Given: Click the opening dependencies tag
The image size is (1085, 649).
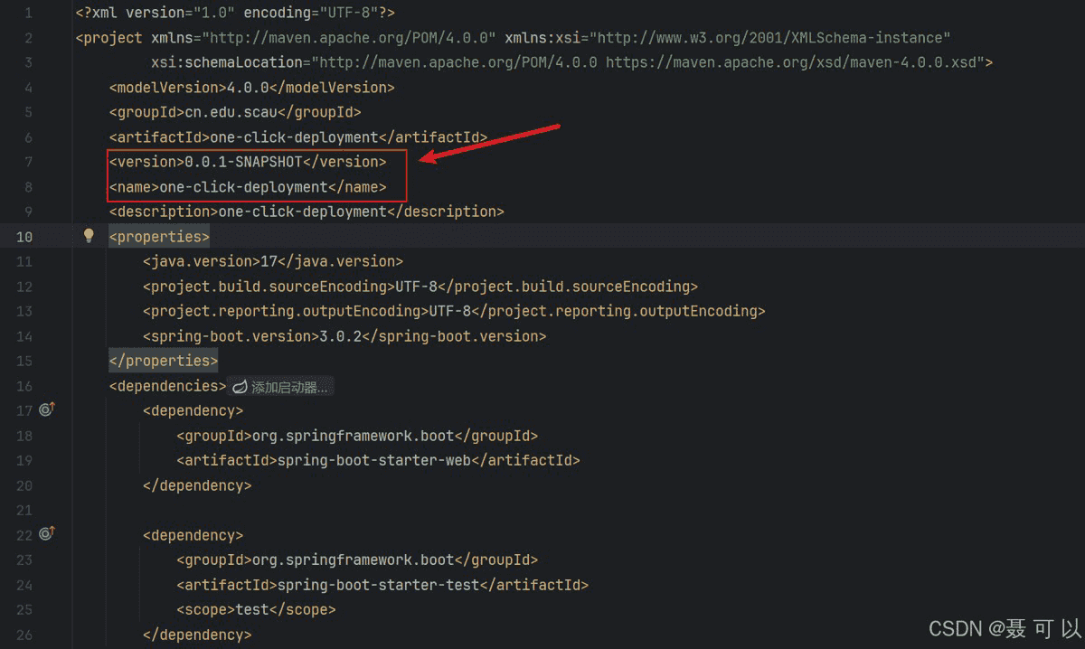Looking at the screenshot, I should (167, 386).
